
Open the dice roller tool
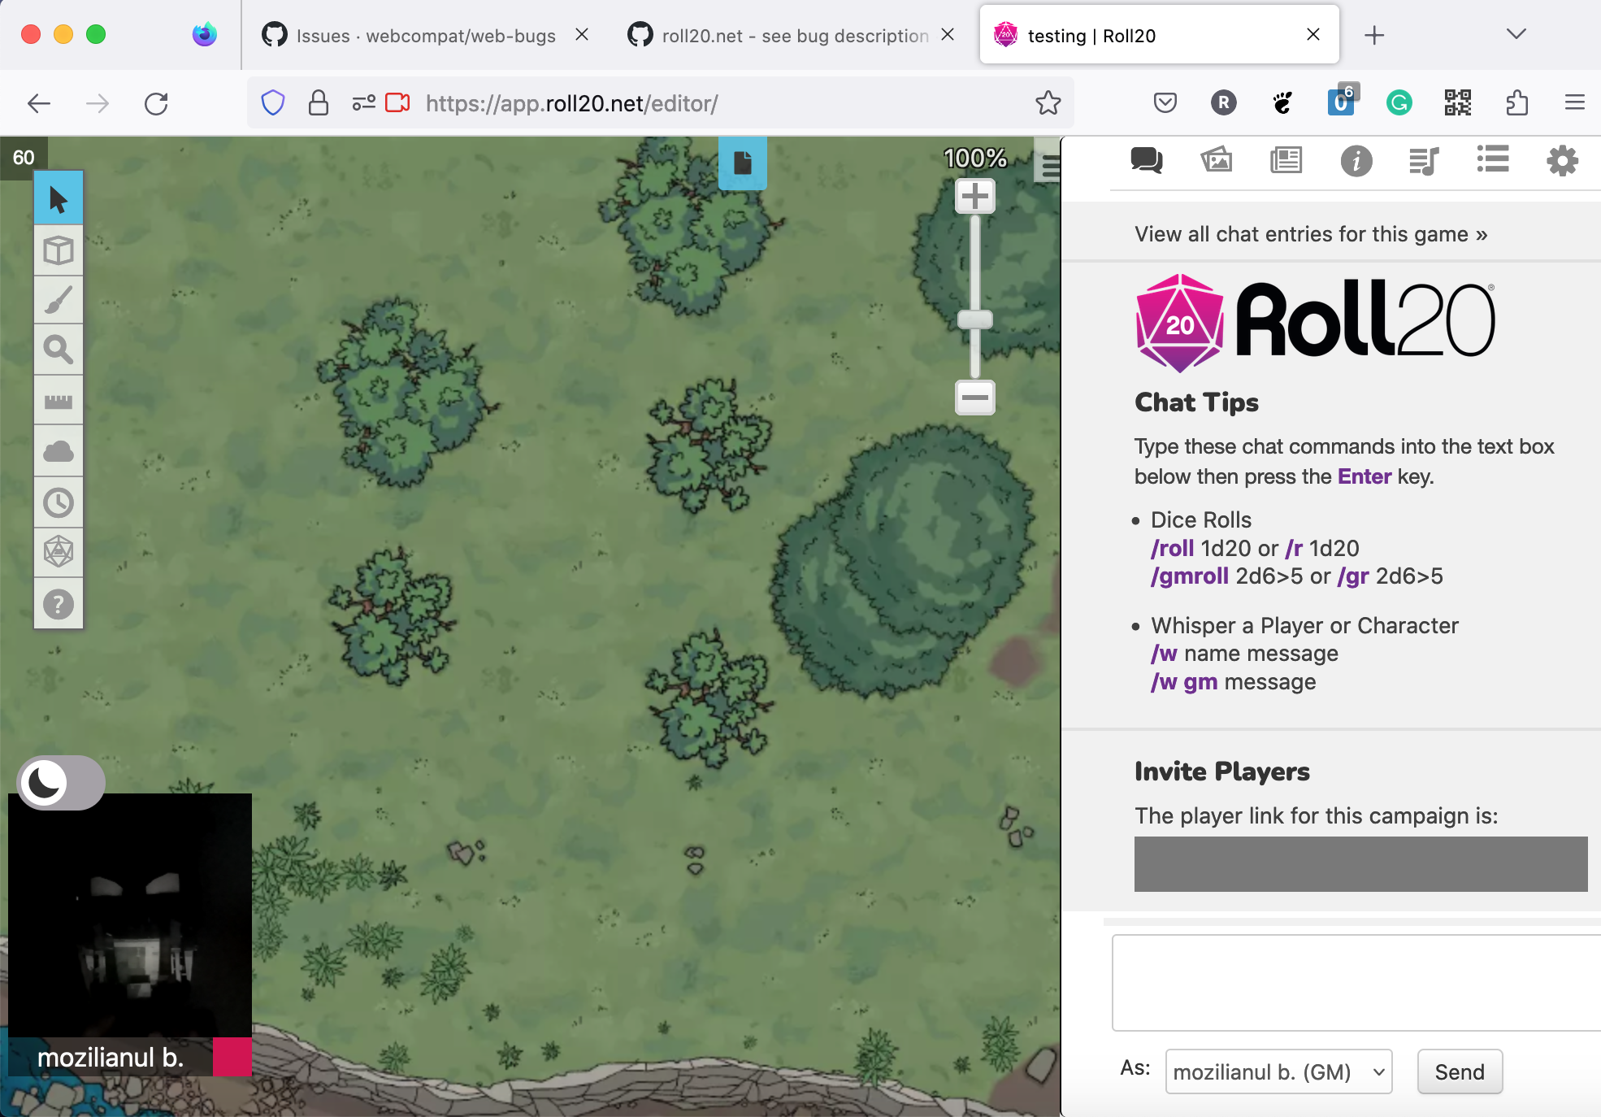pos(58,552)
